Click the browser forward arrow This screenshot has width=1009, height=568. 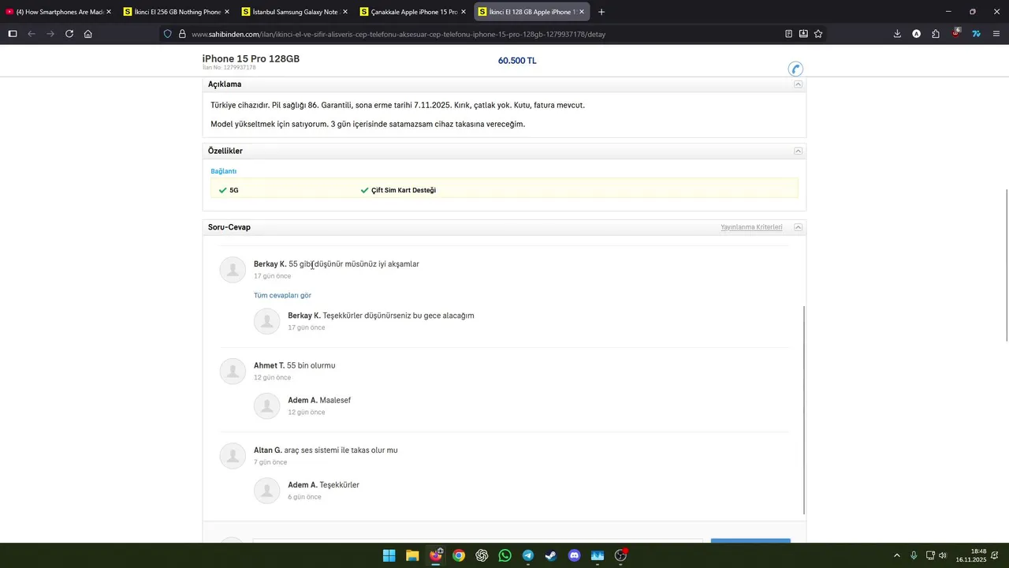coord(50,34)
